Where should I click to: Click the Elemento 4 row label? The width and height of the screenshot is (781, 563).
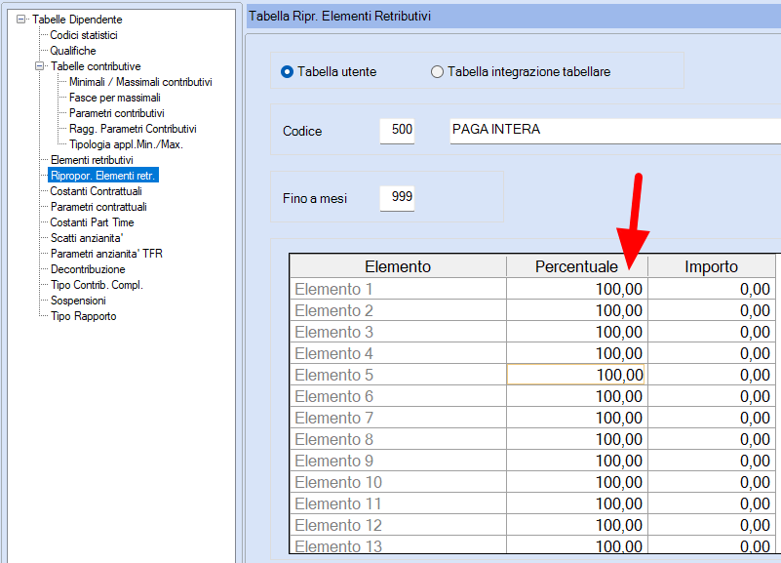[398, 353]
